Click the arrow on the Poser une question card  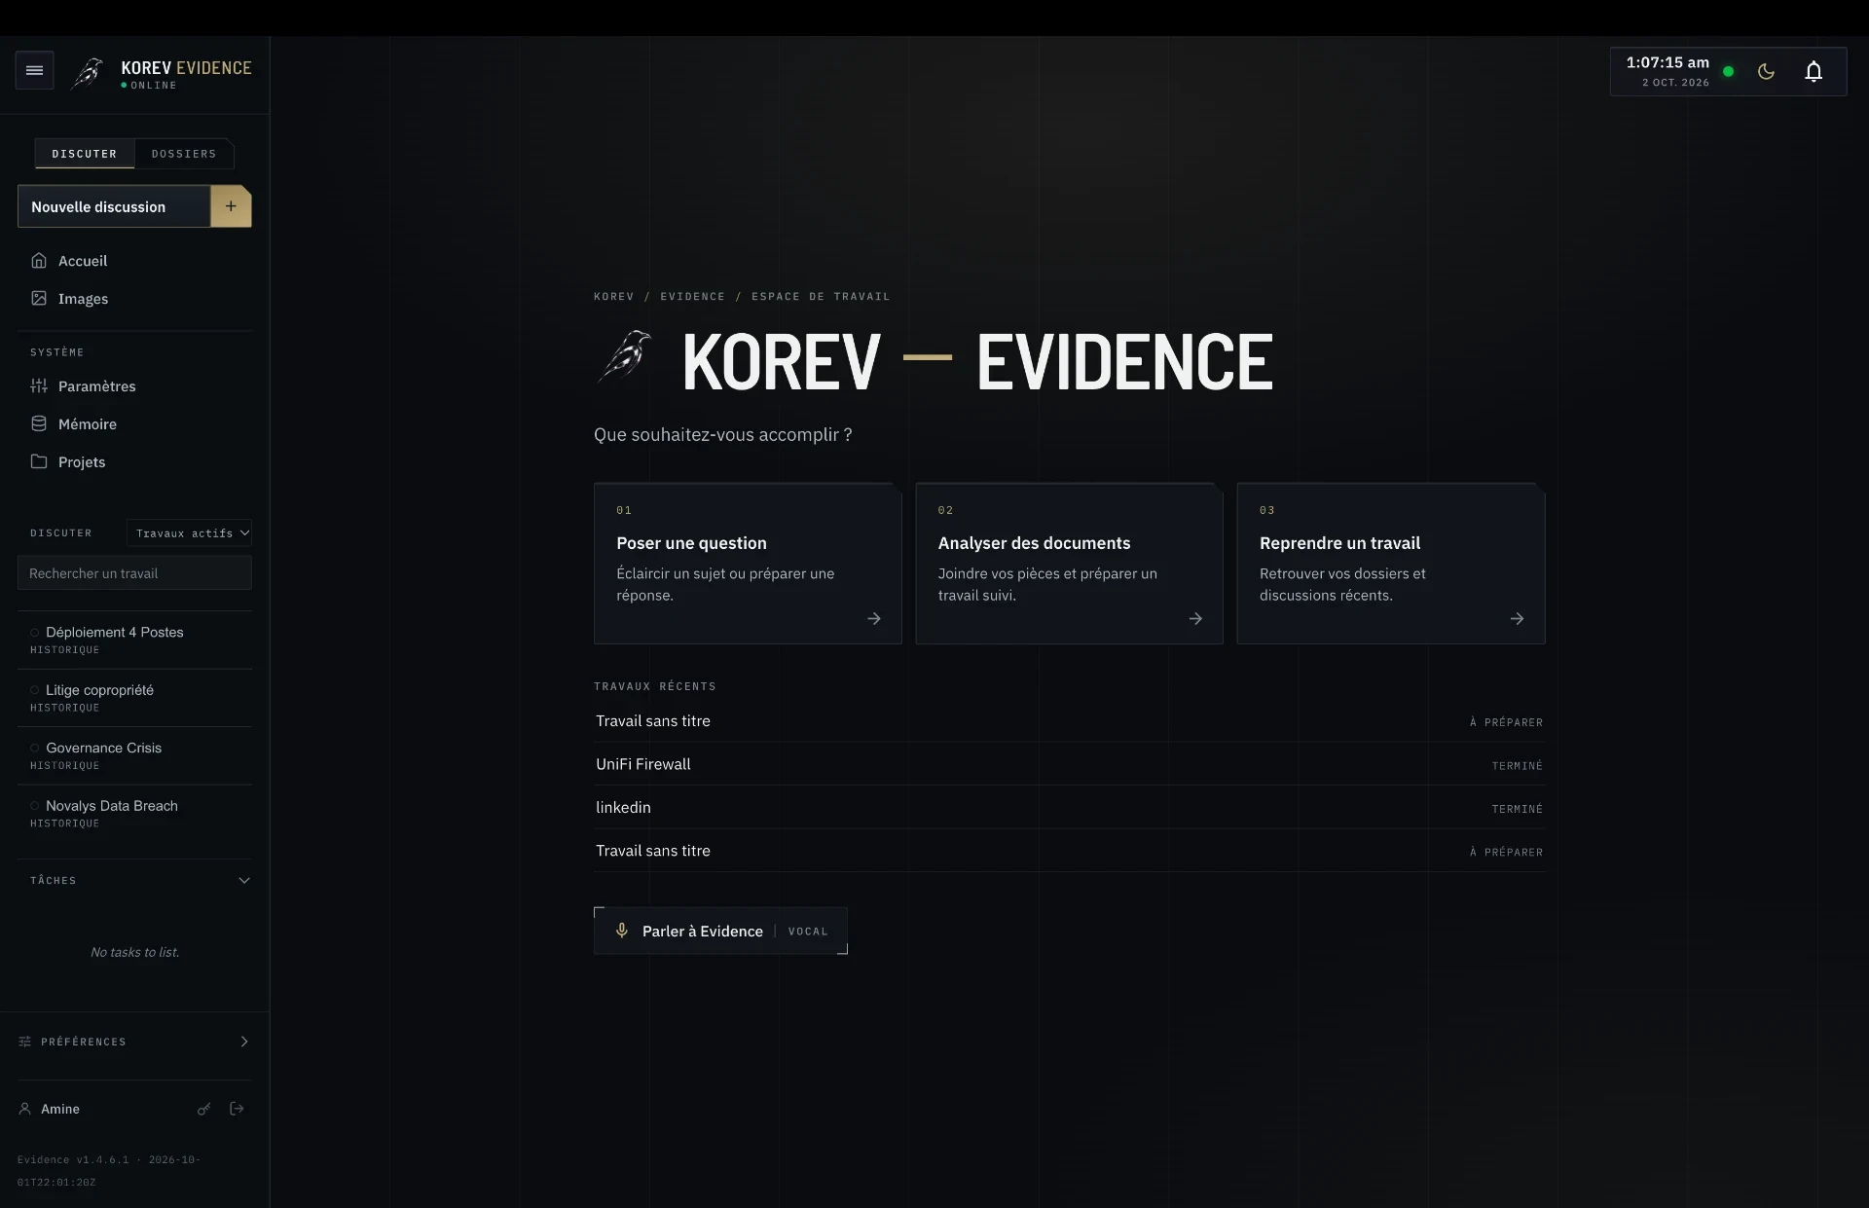(x=873, y=618)
